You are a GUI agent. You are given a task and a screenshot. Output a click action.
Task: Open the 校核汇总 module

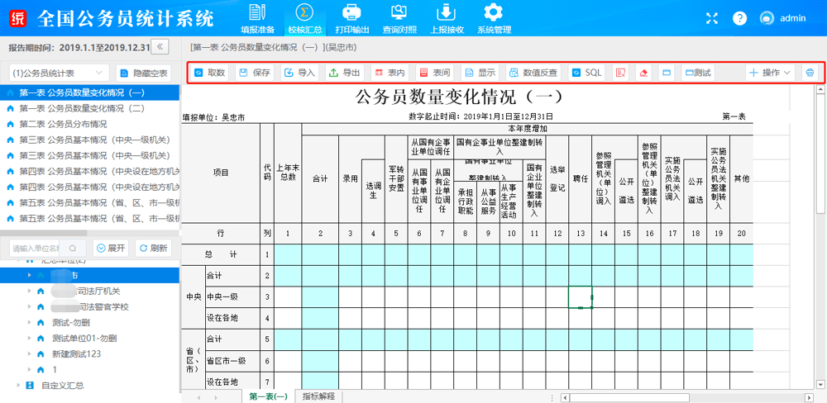tap(305, 18)
